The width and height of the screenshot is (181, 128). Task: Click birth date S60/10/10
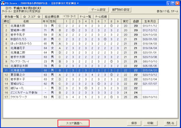click(150, 62)
